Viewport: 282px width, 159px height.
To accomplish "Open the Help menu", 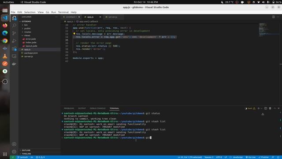I will point(74,12).
